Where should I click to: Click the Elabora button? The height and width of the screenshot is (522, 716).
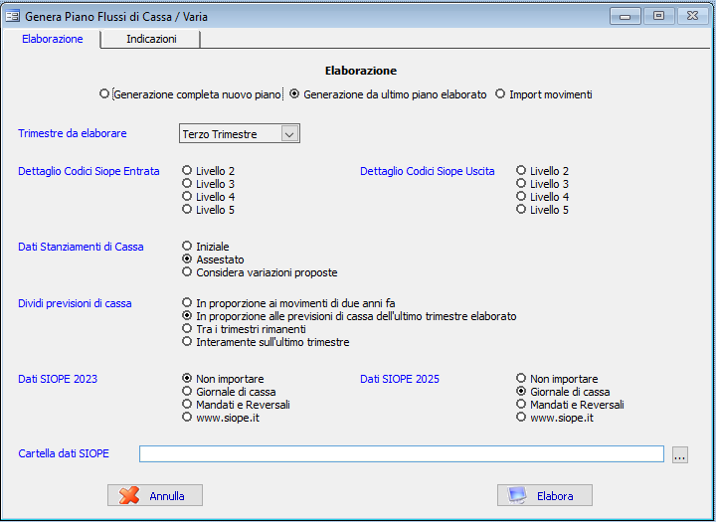[x=544, y=495]
